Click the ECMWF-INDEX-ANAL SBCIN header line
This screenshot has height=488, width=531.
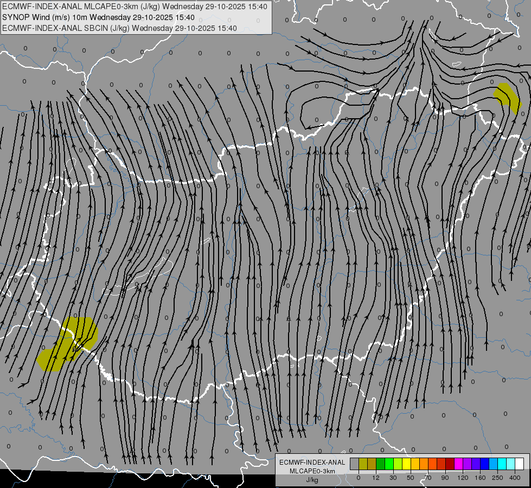(x=119, y=28)
